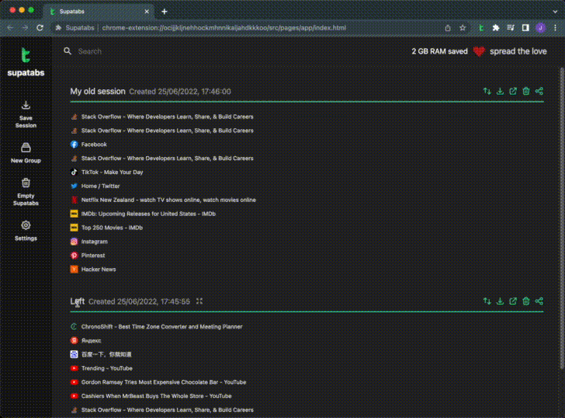Click Empty Supatabs trash icon
Viewport: 565px width, 418px height.
tap(26, 183)
